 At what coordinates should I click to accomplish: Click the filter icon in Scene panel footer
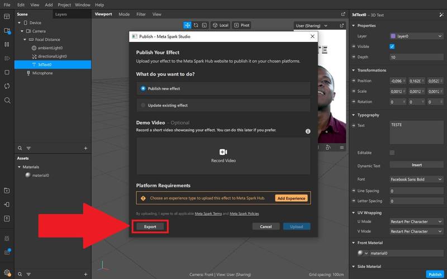pyautogui.click(x=28, y=148)
